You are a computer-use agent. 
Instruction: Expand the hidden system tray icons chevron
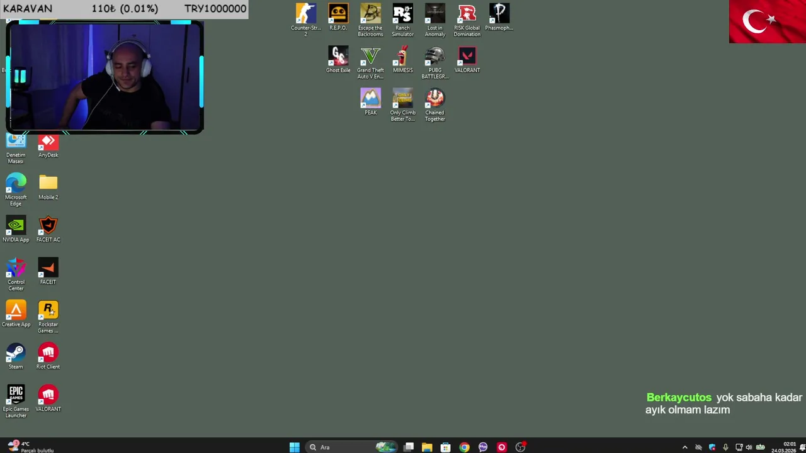pyautogui.click(x=685, y=447)
